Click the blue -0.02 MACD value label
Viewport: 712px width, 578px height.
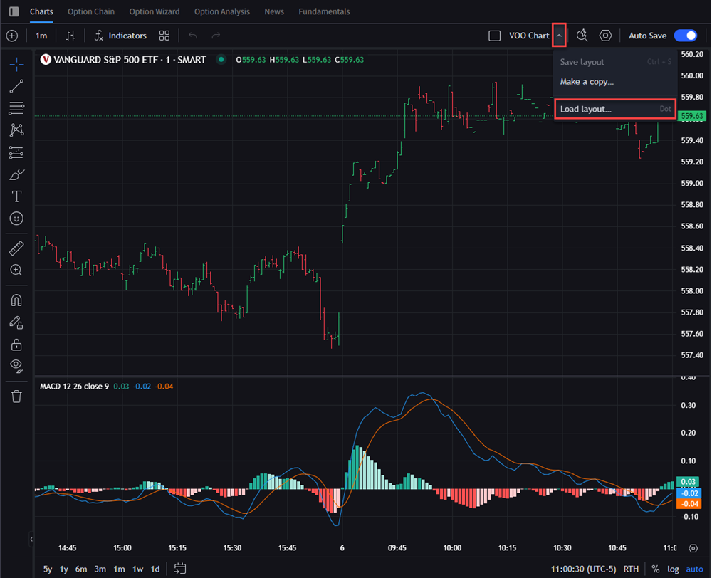point(689,493)
